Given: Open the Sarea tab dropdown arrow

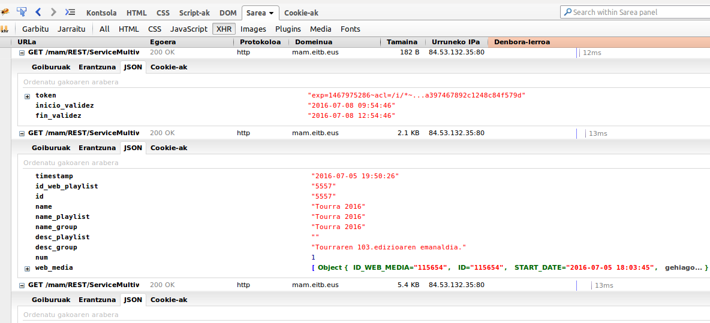Looking at the screenshot, I should click(272, 13).
